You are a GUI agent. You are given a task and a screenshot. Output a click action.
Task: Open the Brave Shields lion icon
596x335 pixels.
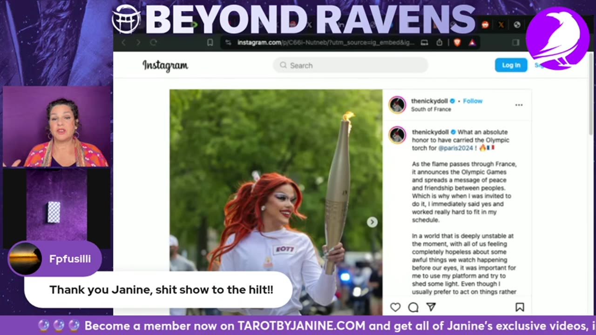(457, 42)
